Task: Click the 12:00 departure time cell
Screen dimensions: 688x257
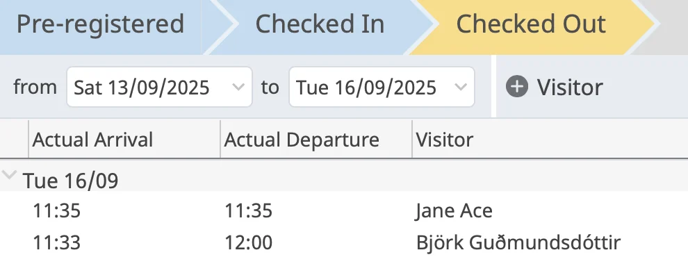Action: 248,242
